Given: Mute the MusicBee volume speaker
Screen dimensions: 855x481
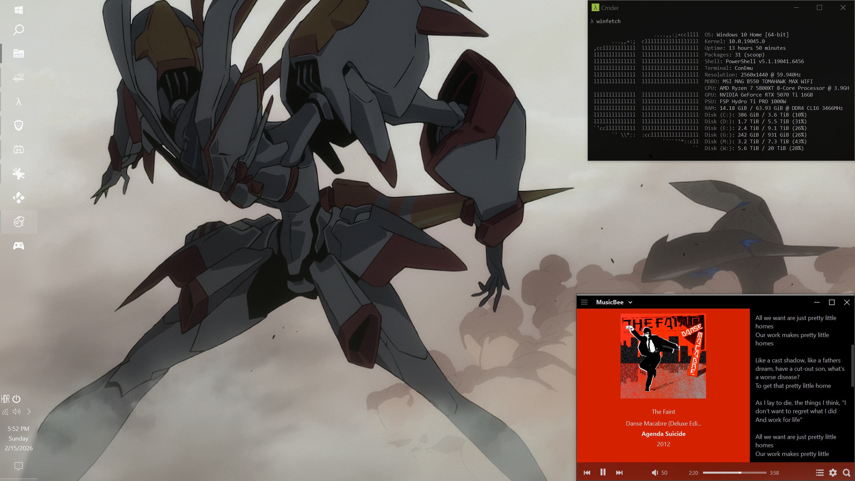Looking at the screenshot, I should coord(655,473).
